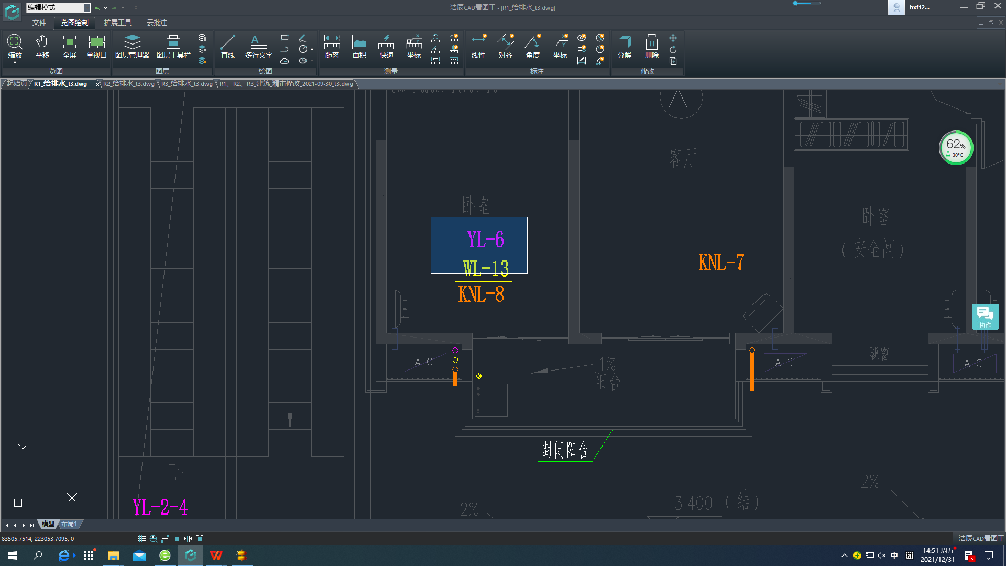
Task: Click the 62% performance floating indicator
Action: tap(956, 148)
